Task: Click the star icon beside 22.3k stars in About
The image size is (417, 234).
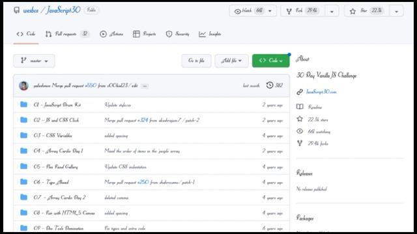Action: [300, 119]
